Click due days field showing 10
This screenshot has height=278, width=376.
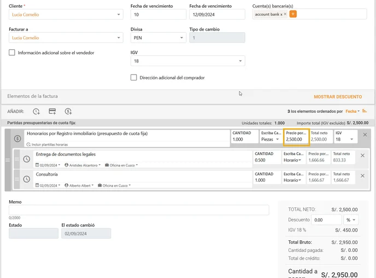coord(158,14)
